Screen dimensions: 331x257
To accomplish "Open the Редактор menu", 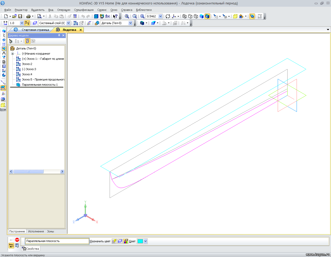I will coord(21,10).
